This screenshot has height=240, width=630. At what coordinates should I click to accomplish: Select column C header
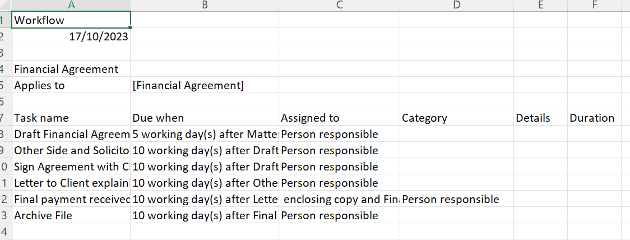[x=340, y=5]
